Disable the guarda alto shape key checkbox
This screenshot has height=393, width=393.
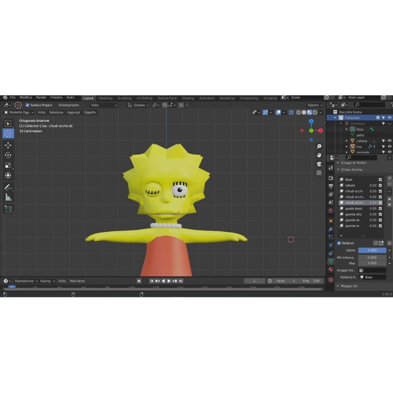tap(380, 214)
